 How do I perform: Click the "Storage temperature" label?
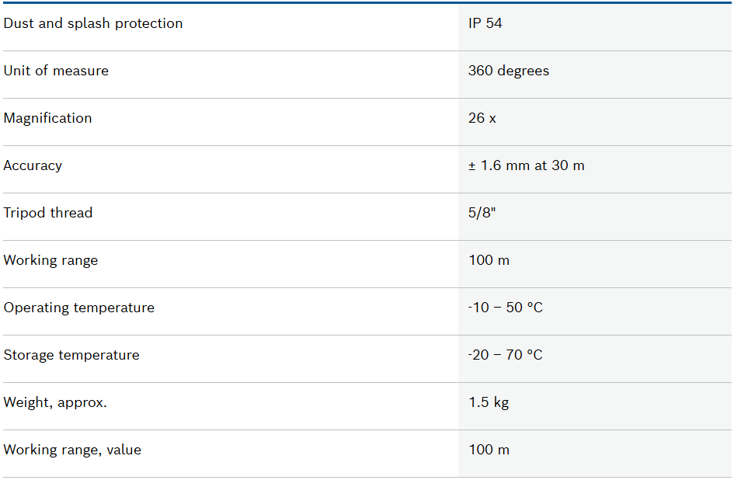[x=71, y=355]
